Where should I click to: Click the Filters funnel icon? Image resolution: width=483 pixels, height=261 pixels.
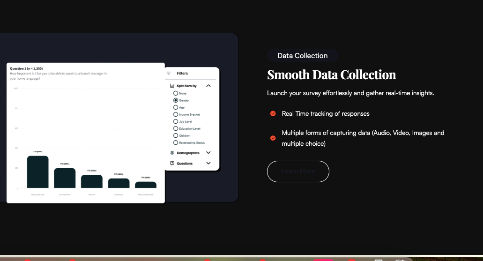[x=169, y=74]
